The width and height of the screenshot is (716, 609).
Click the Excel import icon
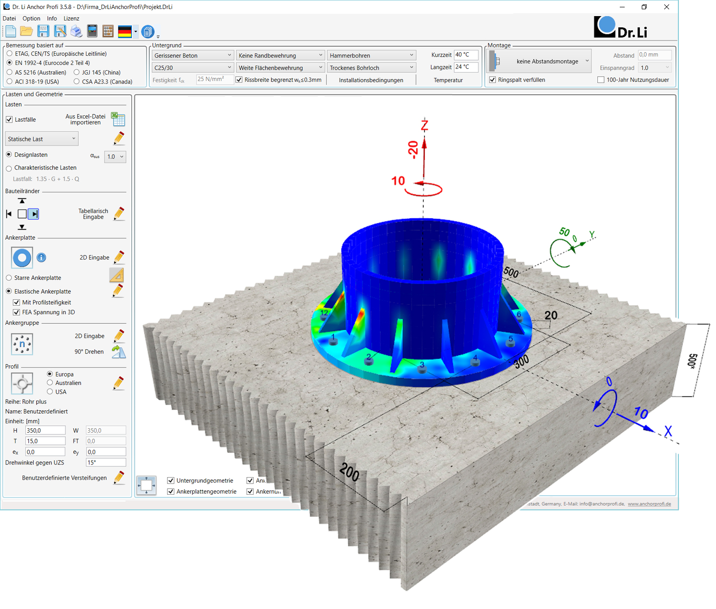coord(118,119)
